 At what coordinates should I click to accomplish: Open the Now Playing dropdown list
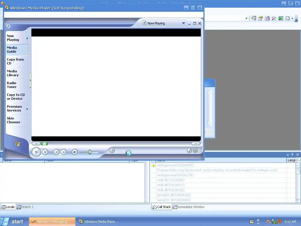pos(183,23)
